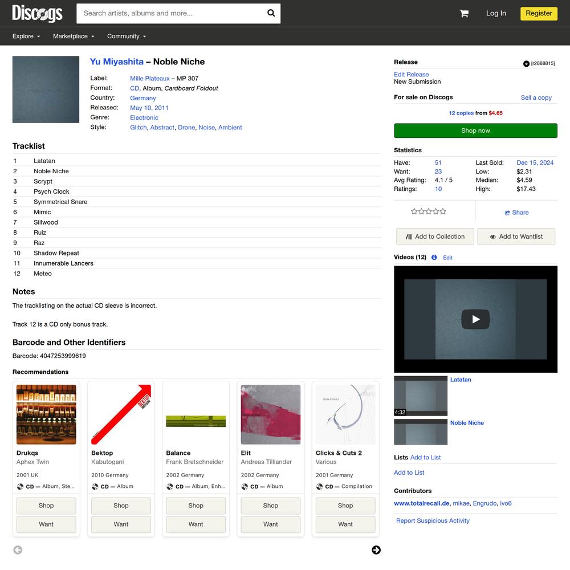Click the CD format link
Screen dimensions: 570x570
135,88
